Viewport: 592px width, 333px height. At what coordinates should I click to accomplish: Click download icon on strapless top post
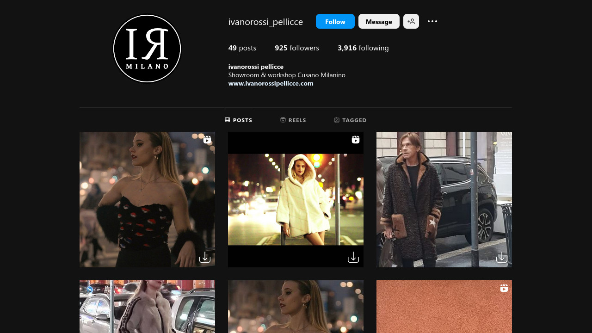click(x=205, y=258)
